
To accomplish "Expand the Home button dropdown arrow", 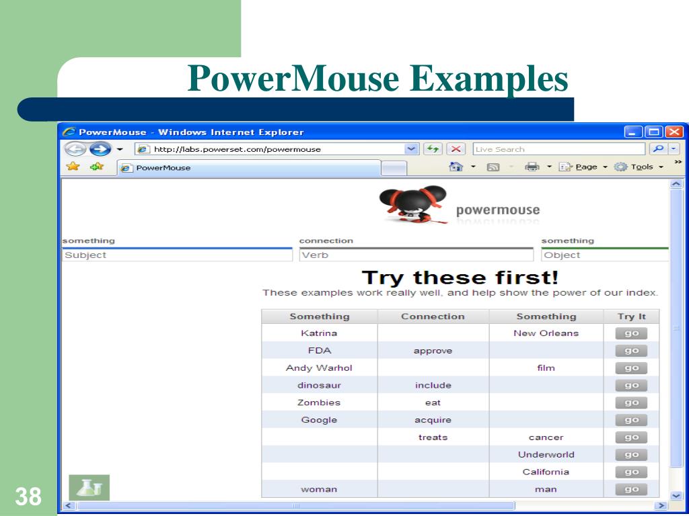I will (x=473, y=167).
